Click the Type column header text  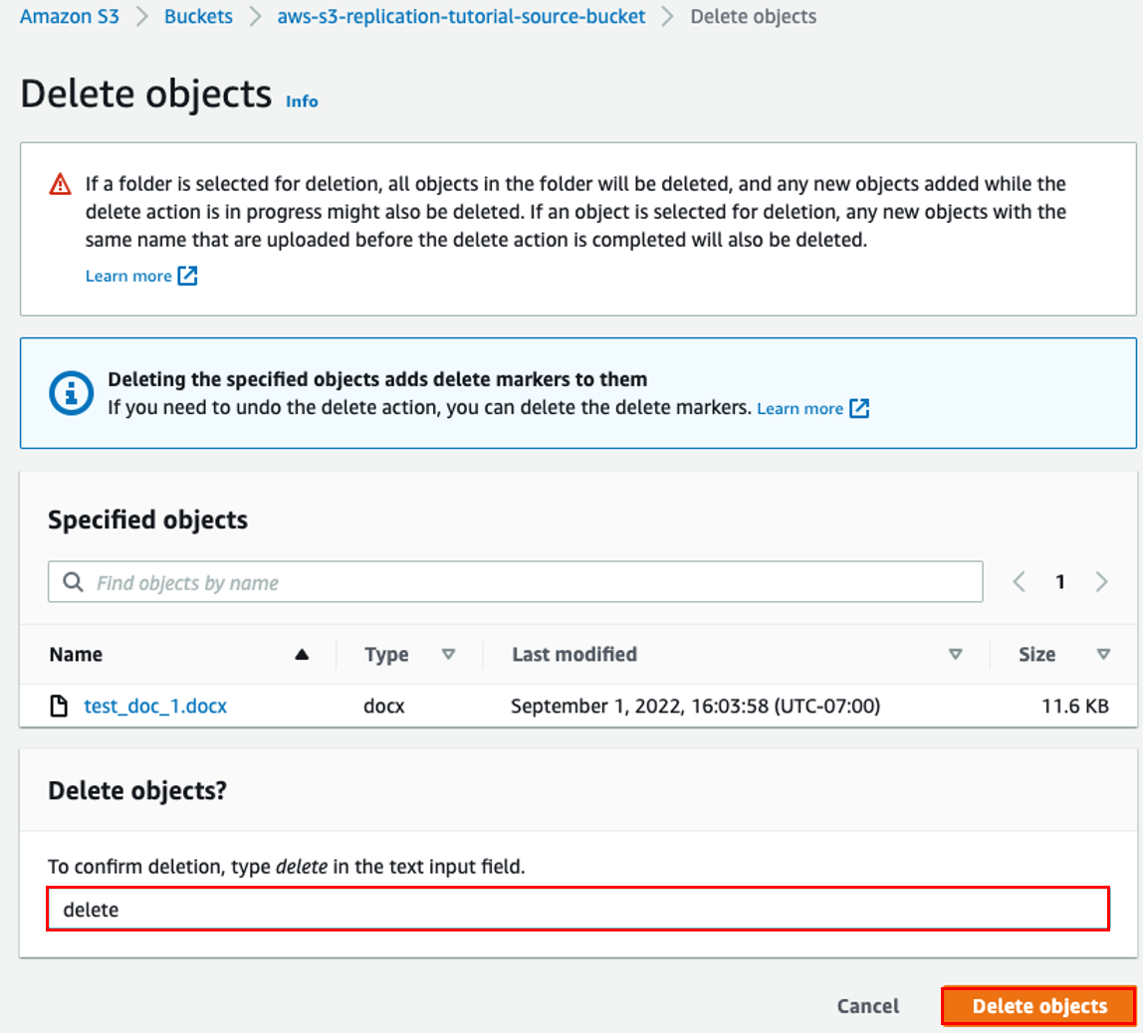pos(386,654)
